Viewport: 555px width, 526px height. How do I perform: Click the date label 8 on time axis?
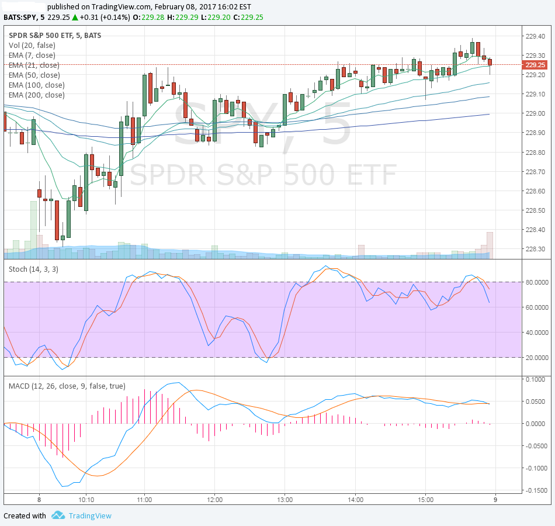click(x=39, y=500)
